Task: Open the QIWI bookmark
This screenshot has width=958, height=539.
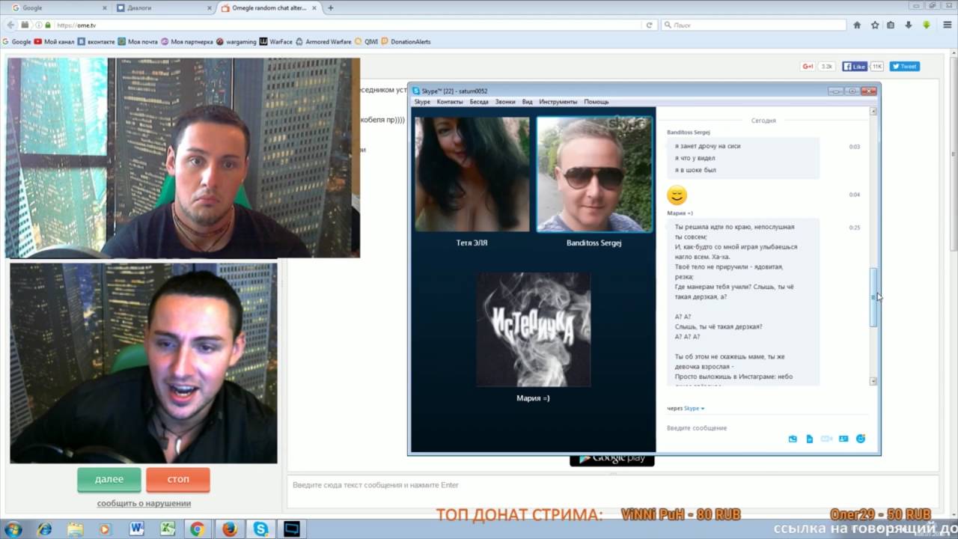Action: [367, 42]
